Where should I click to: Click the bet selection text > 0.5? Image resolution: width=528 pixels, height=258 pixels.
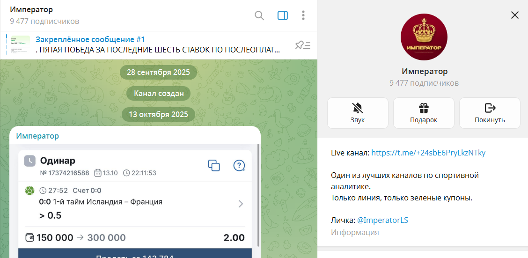pyautogui.click(x=50, y=215)
